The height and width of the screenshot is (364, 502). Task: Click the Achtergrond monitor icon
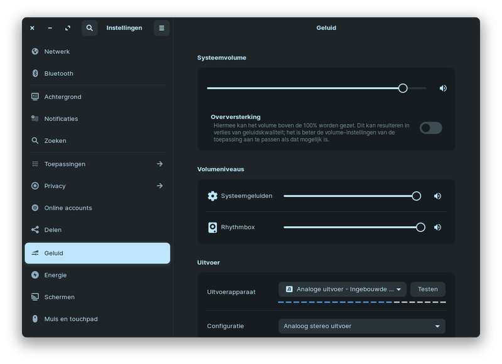point(35,96)
